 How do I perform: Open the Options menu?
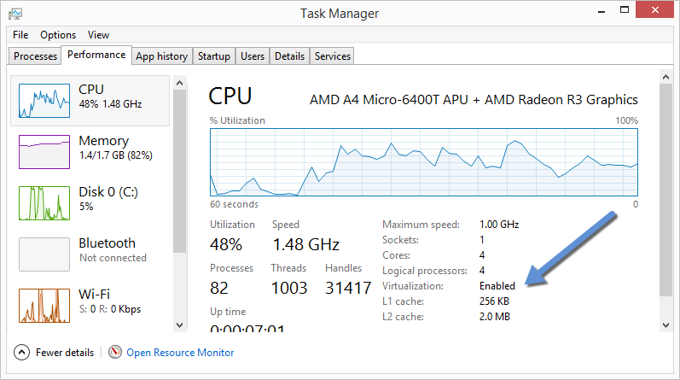[58, 35]
